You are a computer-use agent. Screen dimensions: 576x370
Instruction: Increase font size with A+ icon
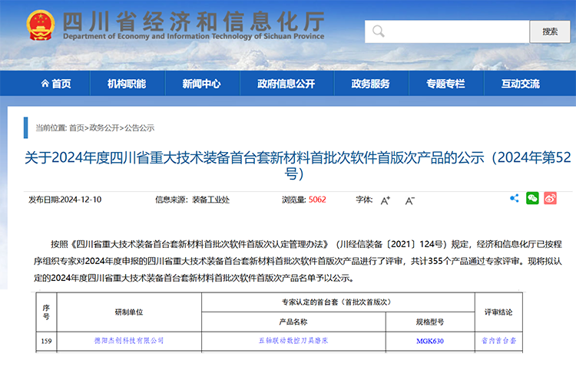386,200
